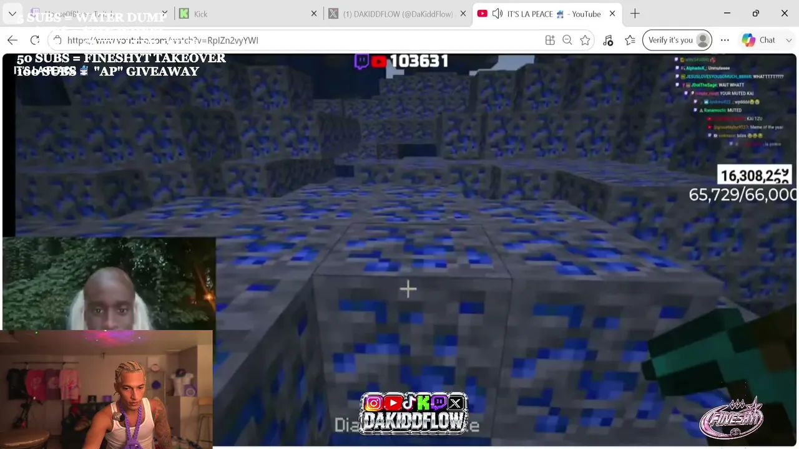Open Copilot Chat
This screenshot has height=449, width=799.
click(758, 40)
